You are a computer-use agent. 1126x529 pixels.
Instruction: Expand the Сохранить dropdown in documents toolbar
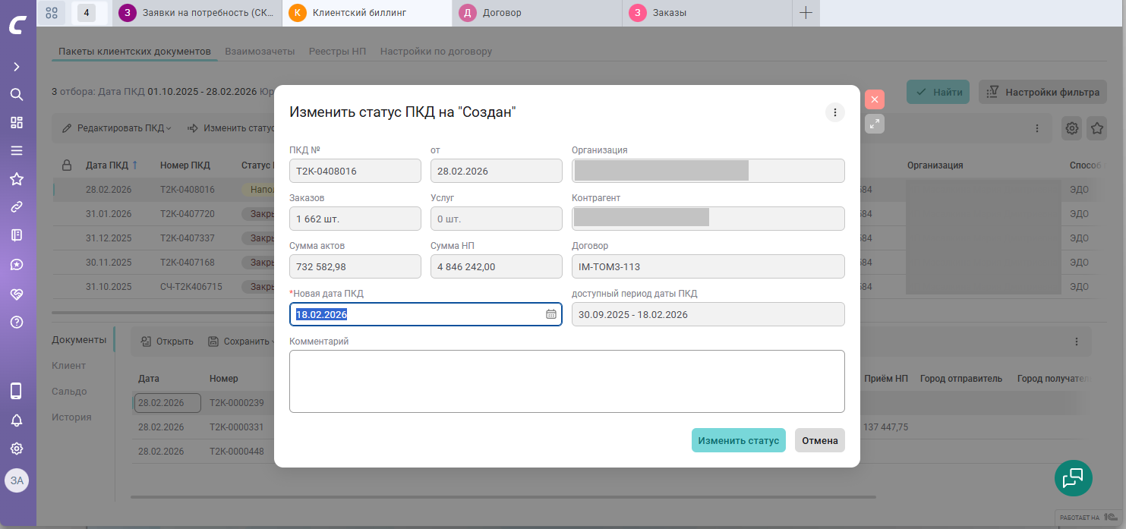[x=241, y=342]
